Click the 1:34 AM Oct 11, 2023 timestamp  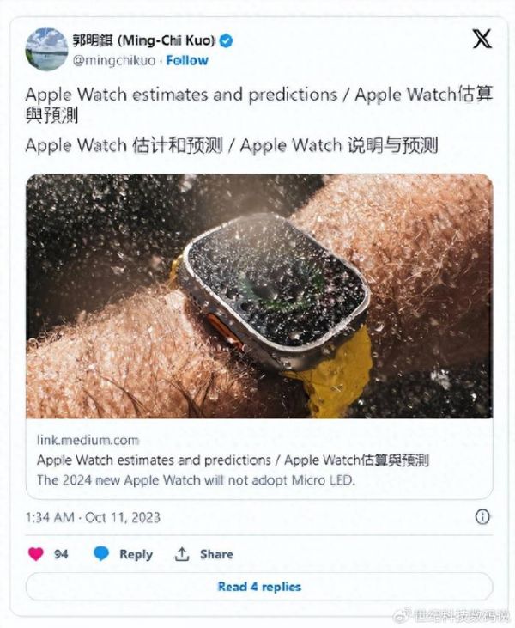(x=93, y=517)
